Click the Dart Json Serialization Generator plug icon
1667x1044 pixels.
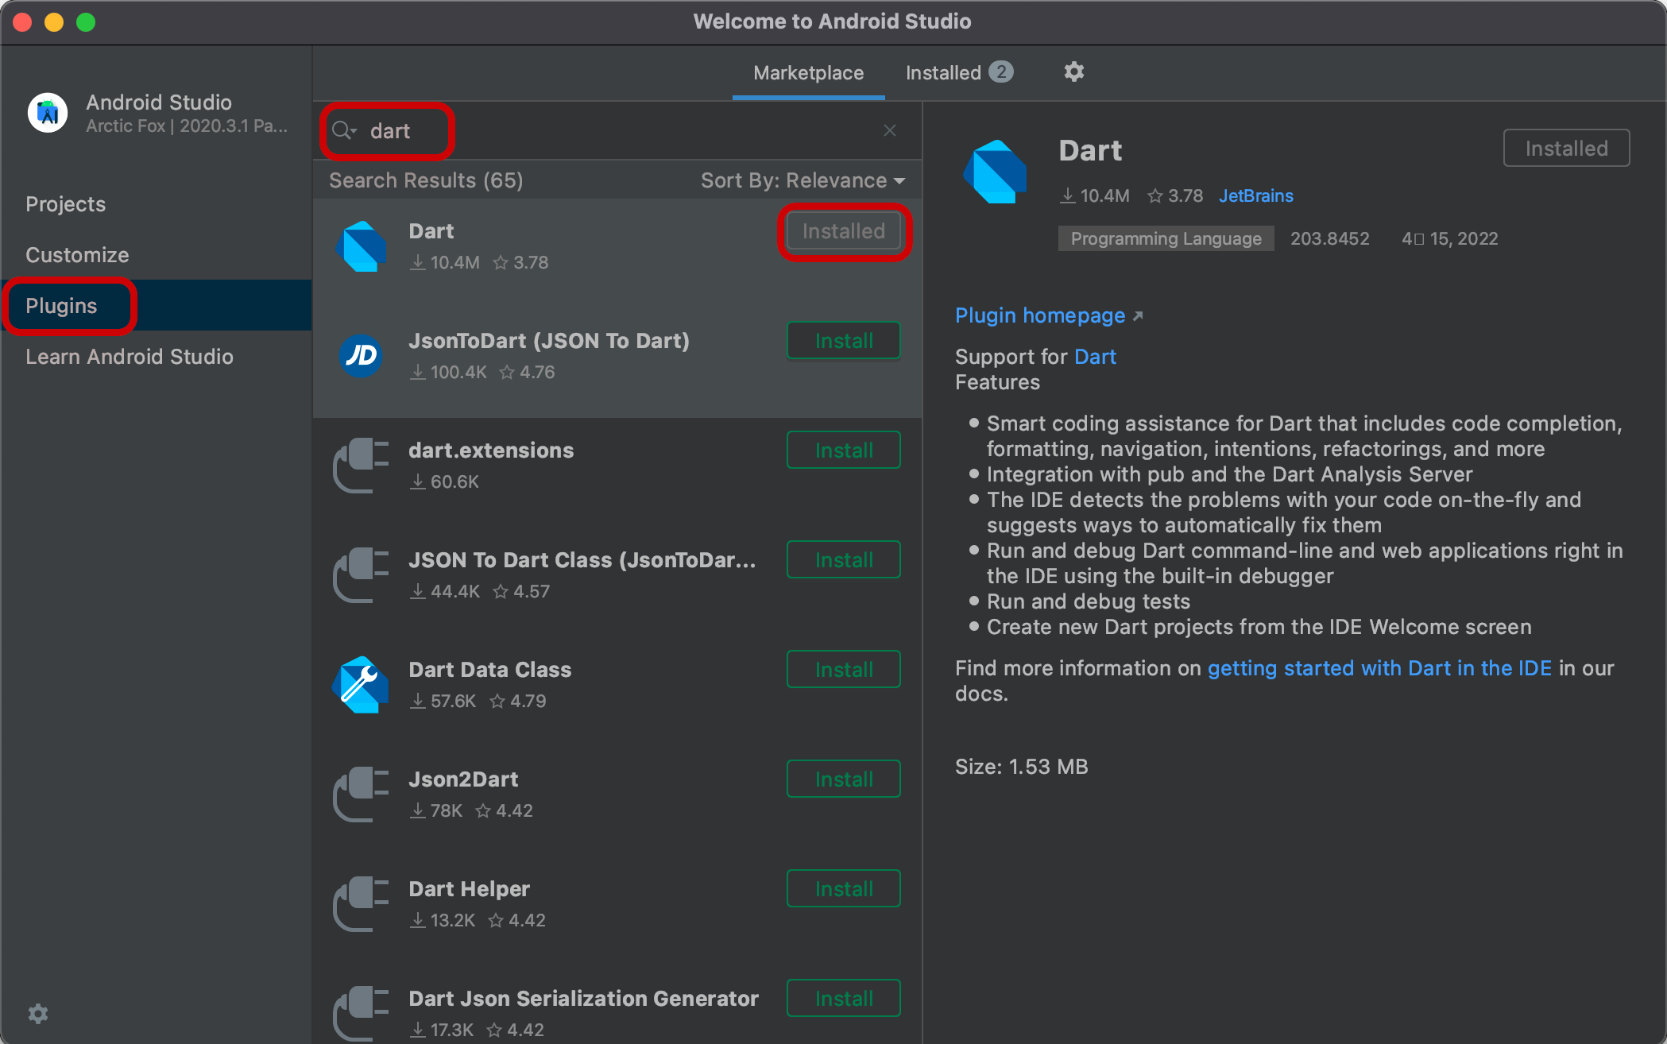(x=362, y=1014)
